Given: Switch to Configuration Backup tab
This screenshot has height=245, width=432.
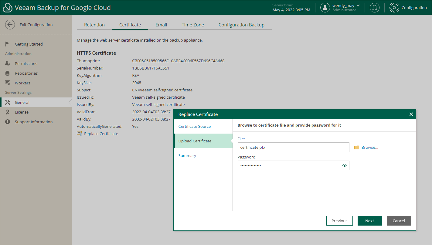Looking at the screenshot, I should click(x=241, y=25).
